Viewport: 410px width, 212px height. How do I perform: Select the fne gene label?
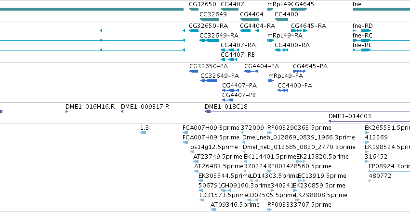pos(357,4)
